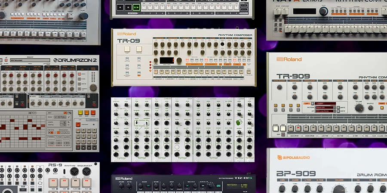Click the rim shot trigger out jack on TR-09

(x=222, y=44)
